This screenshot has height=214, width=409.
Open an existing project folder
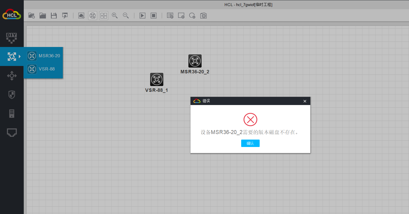(43, 16)
